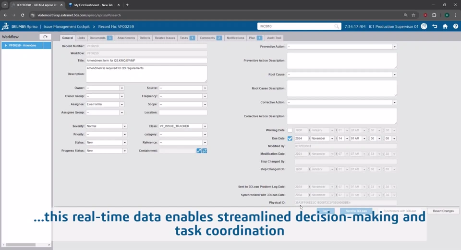461x250 pixels.
Task: Toggle the Warning Date checkbox
Action: [x=290, y=130]
